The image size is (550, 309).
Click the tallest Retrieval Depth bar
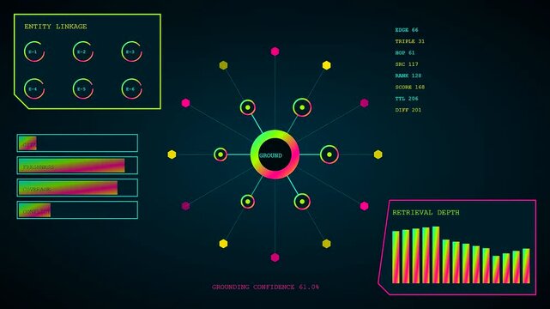tap(436, 255)
